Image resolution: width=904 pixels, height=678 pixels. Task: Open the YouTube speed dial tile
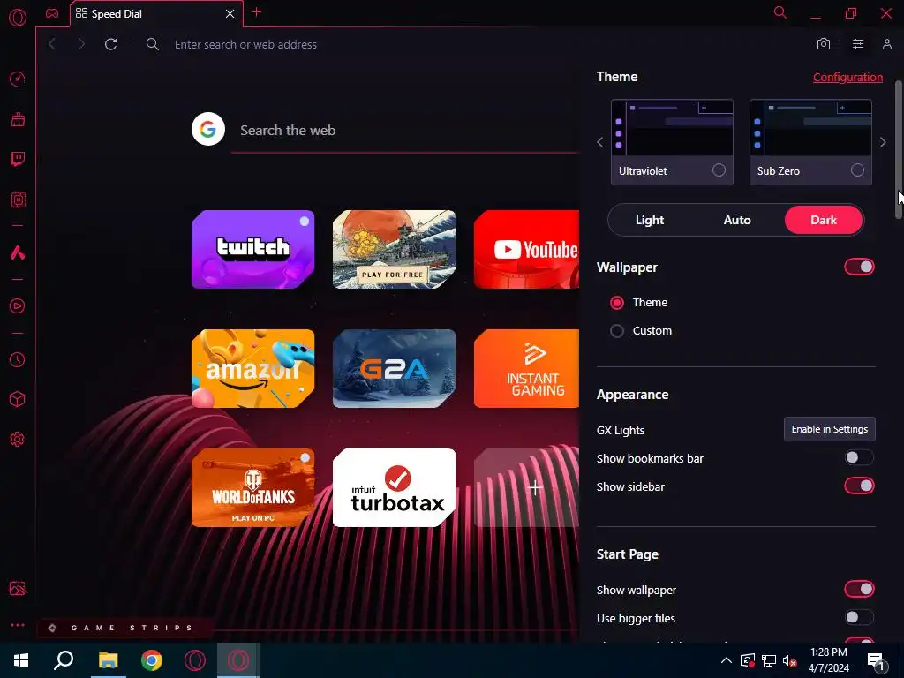pos(526,249)
